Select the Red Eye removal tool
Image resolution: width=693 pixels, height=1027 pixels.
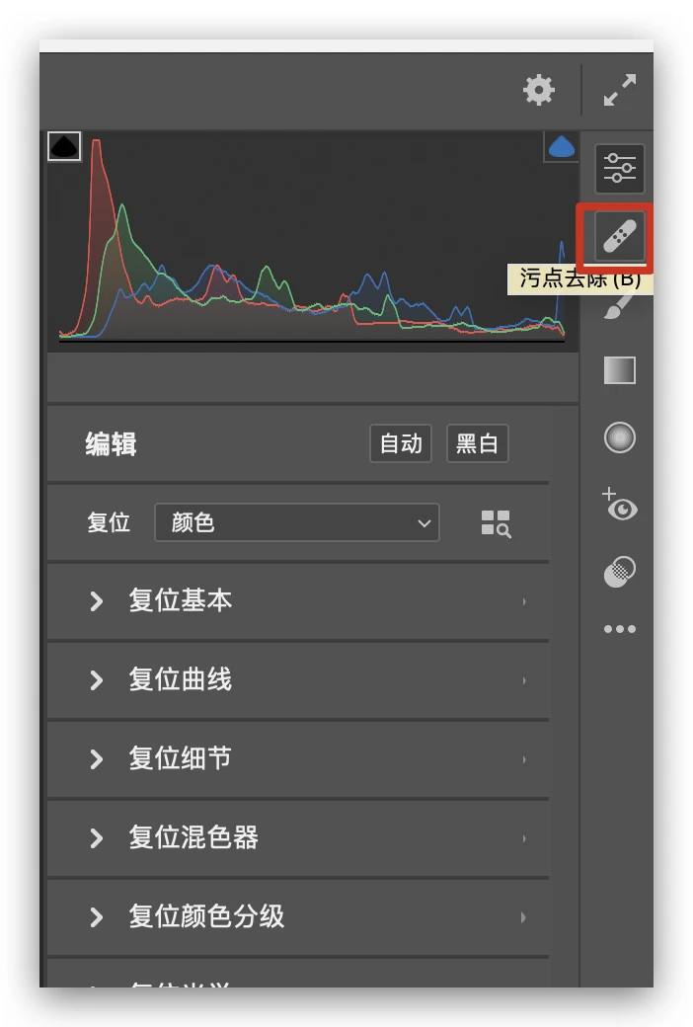click(620, 505)
